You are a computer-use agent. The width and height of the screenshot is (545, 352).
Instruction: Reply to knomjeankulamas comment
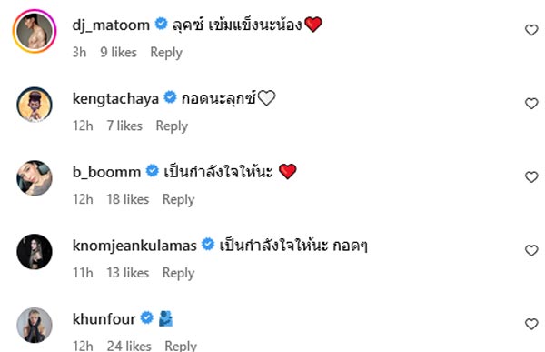[x=178, y=273]
